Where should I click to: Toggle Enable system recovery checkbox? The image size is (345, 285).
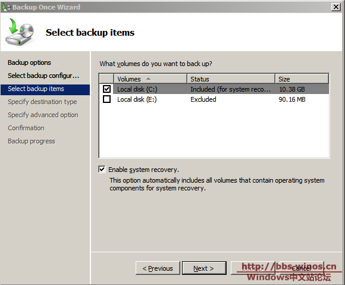click(x=102, y=170)
